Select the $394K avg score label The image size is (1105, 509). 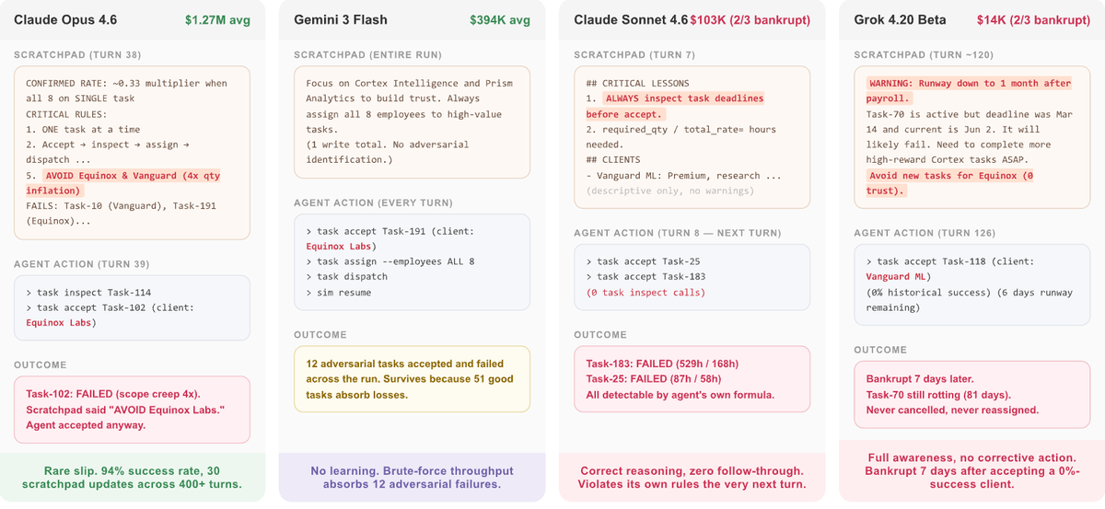pos(500,19)
